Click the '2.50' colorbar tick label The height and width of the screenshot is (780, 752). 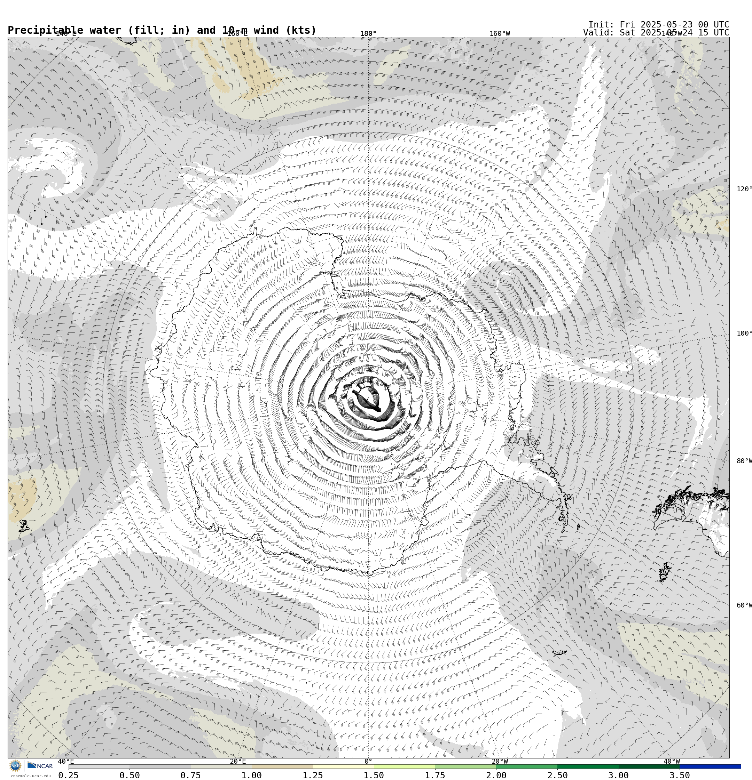557,775
